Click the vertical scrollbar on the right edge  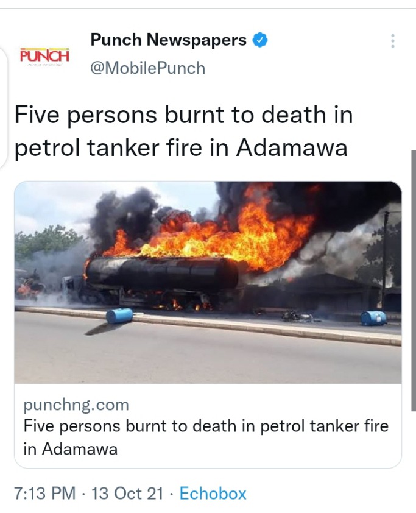[414, 281]
